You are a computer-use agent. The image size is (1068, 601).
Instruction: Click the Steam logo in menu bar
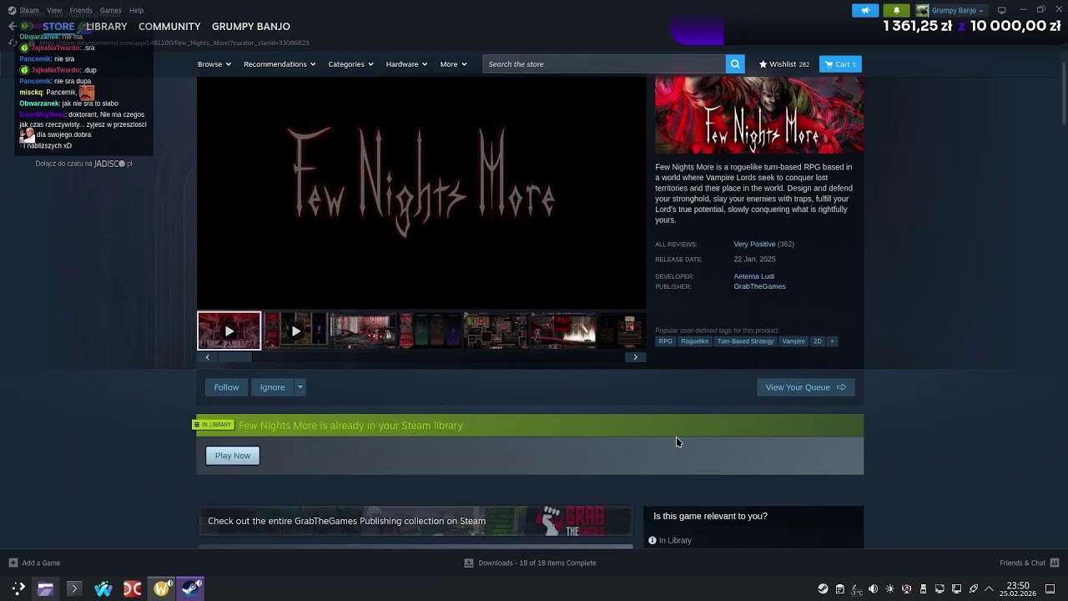pyautogui.click(x=12, y=10)
